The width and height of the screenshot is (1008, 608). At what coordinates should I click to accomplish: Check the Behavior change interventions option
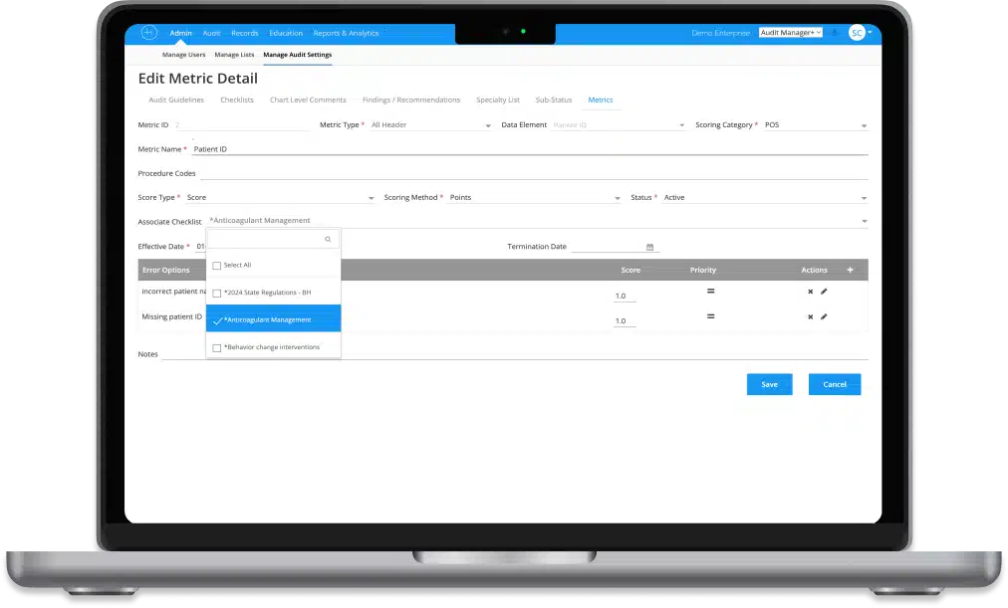(x=217, y=347)
